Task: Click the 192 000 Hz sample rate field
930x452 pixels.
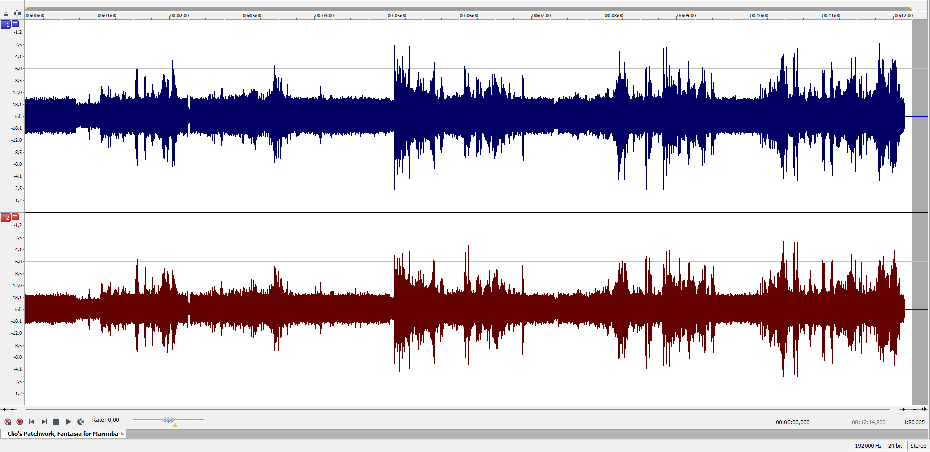Action: (x=868, y=446)
